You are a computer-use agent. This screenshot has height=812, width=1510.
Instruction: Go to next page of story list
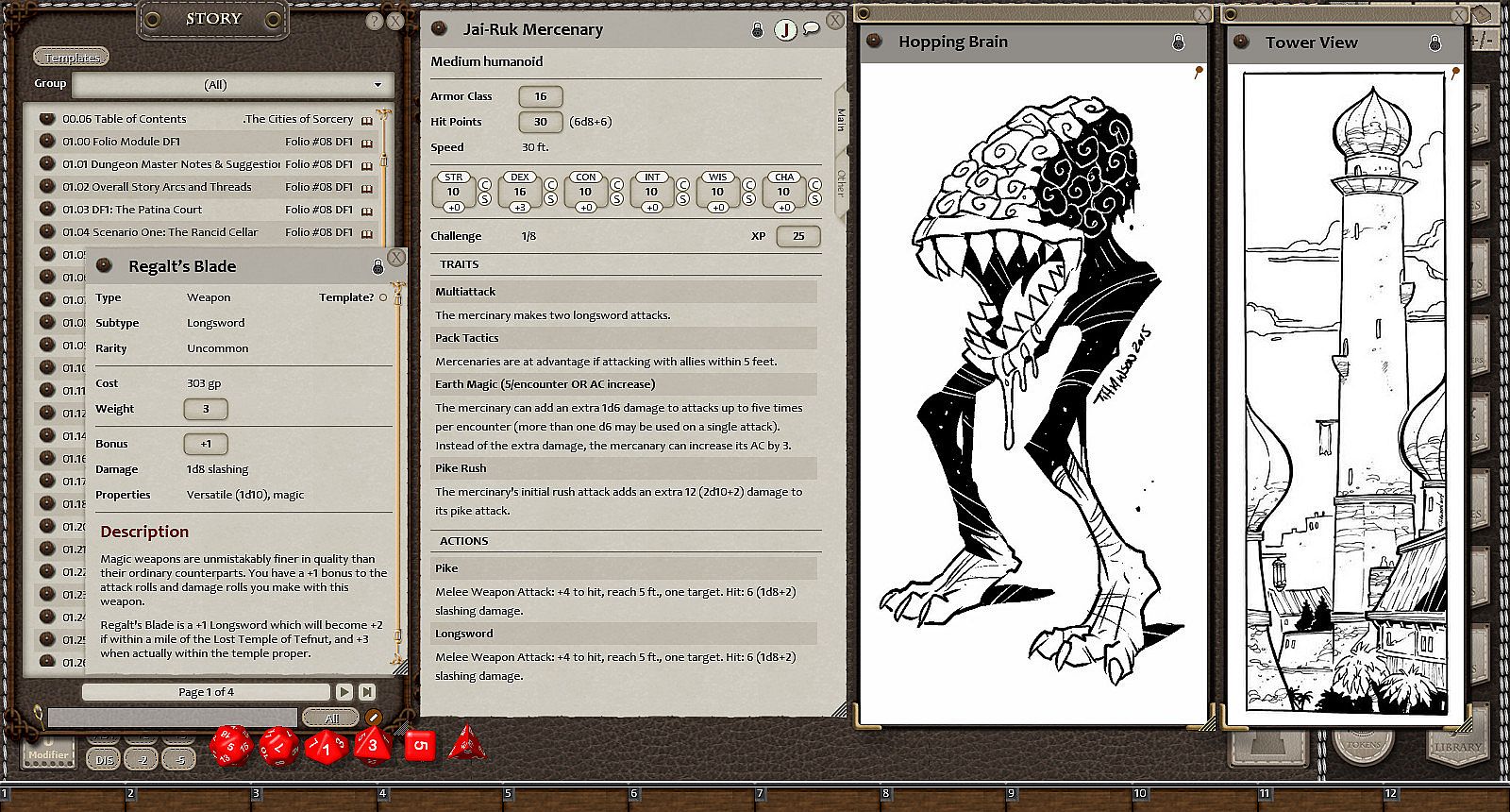click(x=344, y=692)
